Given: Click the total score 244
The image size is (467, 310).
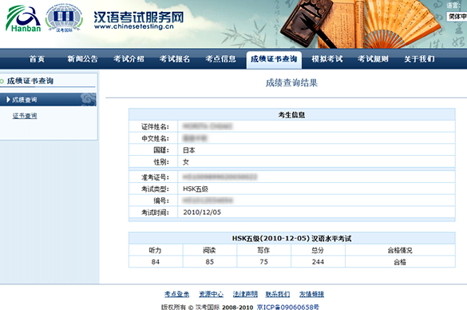Looking at the screenshot, I should tap(318, 262).
